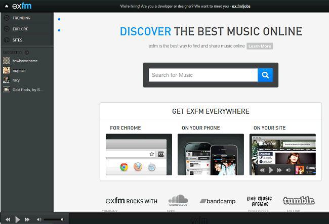Open the On Your Site image
The image size is (329, 224).
(282, 154)
